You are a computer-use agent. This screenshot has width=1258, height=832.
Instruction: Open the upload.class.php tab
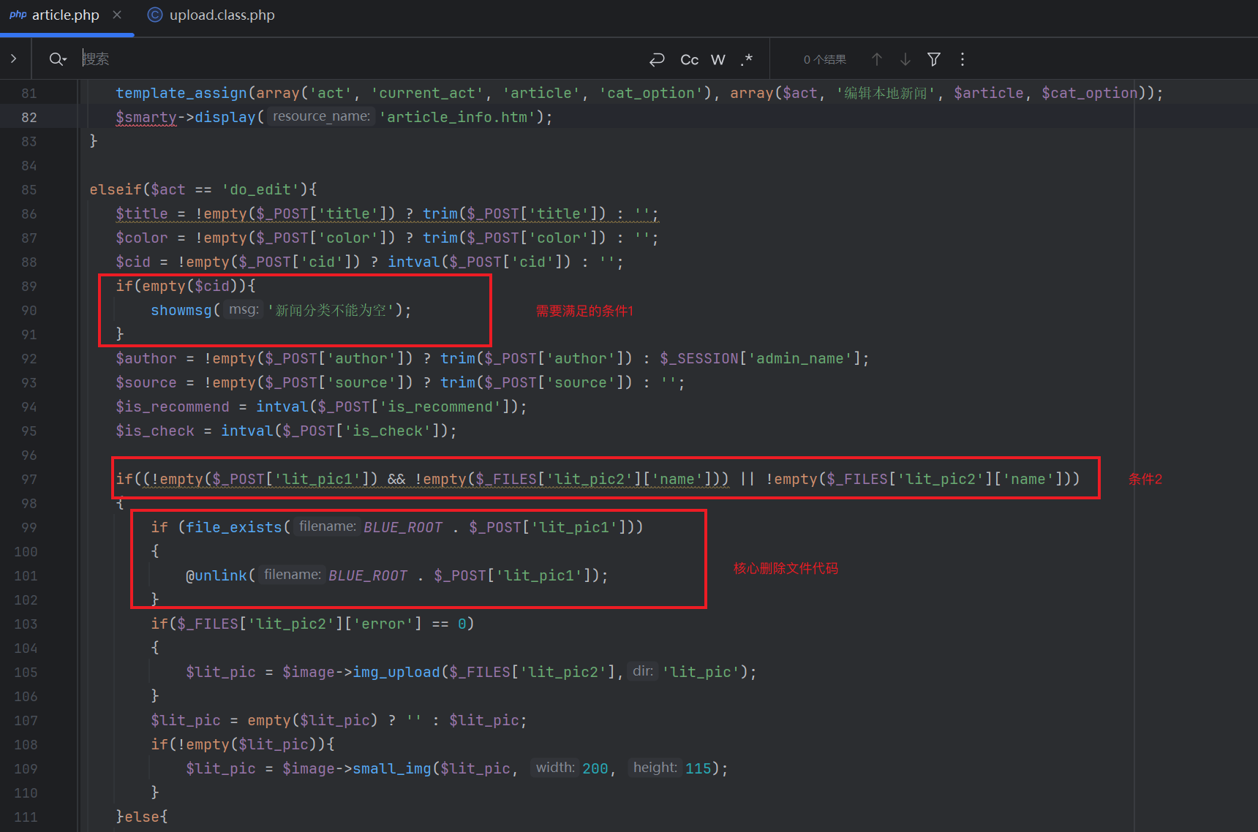point(212,15)
